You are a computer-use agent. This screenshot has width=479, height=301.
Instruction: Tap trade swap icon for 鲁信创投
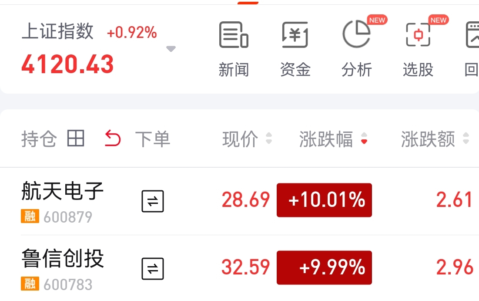point(153,269)
